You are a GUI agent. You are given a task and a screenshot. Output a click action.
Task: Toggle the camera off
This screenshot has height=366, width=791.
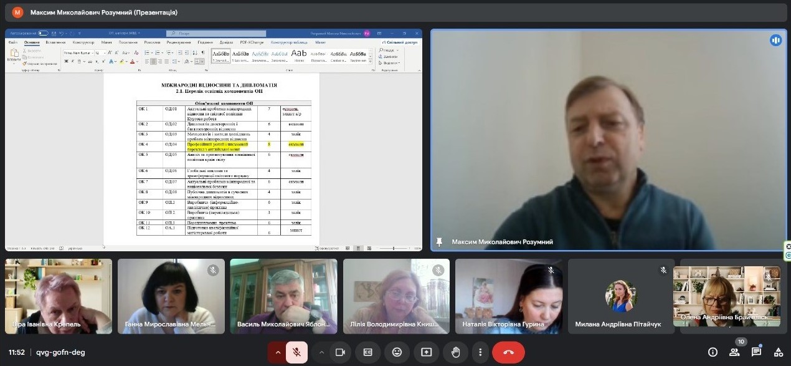click(x=340, y=352)
